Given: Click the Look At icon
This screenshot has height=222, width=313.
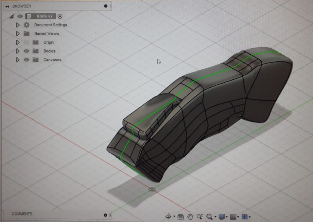Looking at the screenshot, I should point(180,217).
